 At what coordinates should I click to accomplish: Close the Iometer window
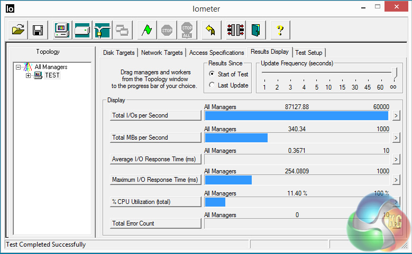[x=397, y=6]
